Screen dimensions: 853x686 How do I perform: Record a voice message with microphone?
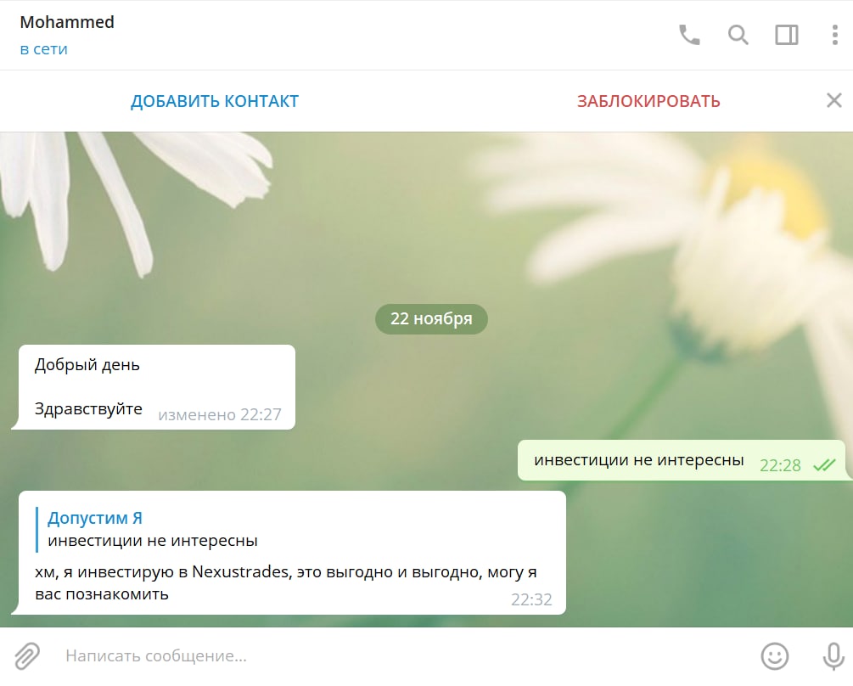click(x=833, y=656)
